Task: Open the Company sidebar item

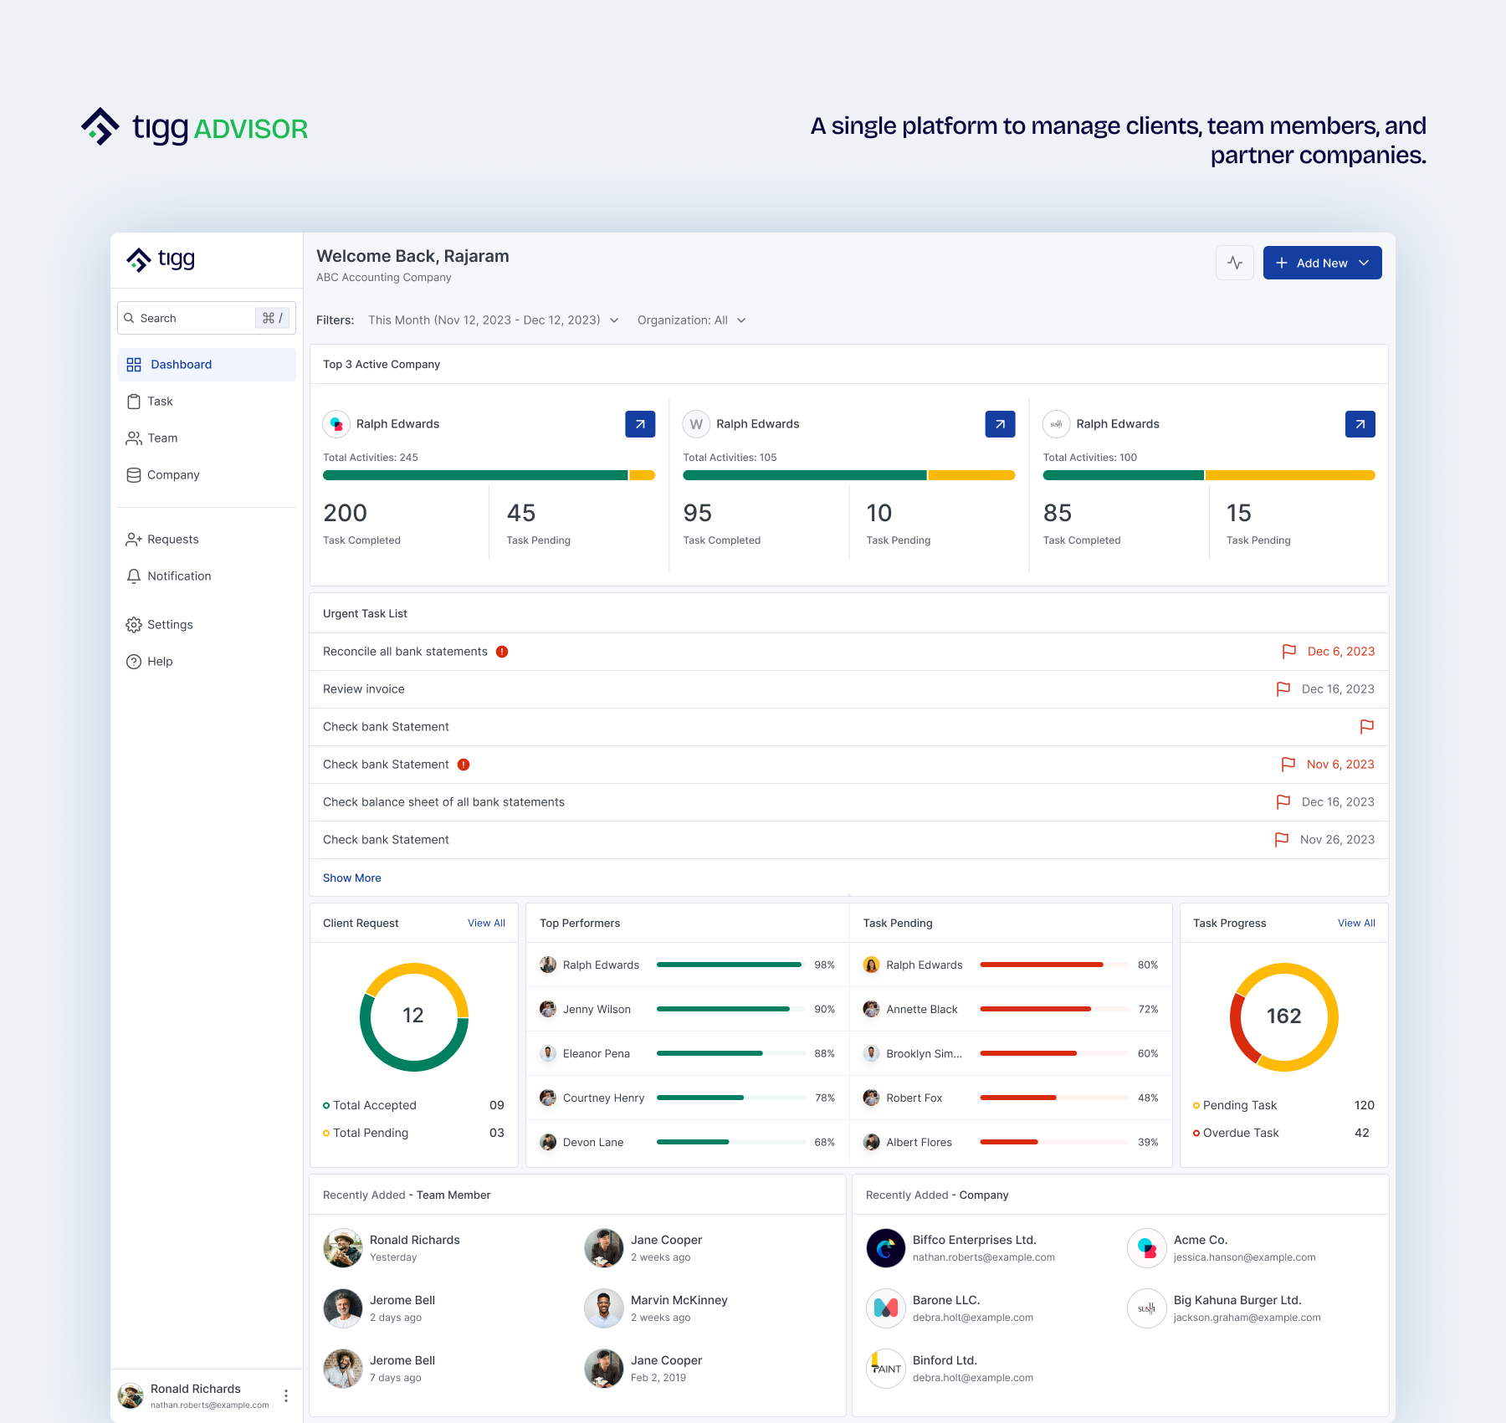Action: pos(207,475)
